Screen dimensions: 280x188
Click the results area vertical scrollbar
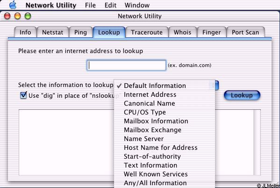[x=257, y=142]
